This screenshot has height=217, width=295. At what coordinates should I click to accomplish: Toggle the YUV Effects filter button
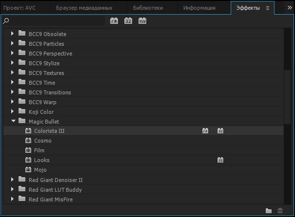(x=142, y=21)
